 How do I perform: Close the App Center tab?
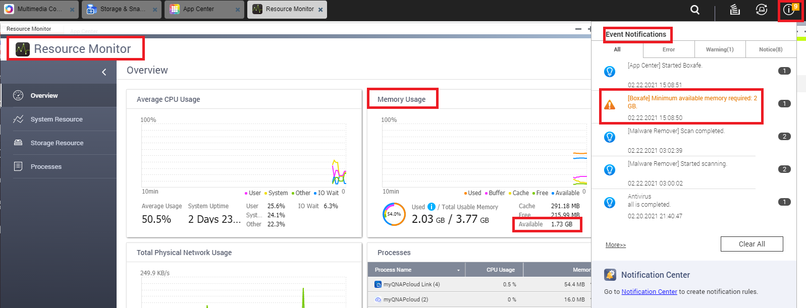(238, 10)
